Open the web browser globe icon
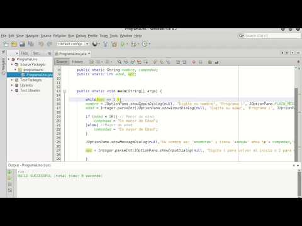 [95, 44]
